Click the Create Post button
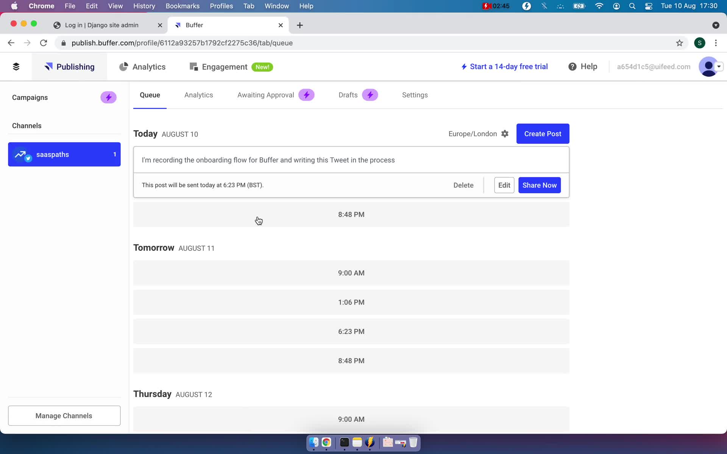Viewport: 727px width, 454px height. [x=543, y=134]
